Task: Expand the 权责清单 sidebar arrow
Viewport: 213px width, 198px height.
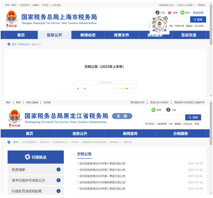Action: [x=58, y=169]
